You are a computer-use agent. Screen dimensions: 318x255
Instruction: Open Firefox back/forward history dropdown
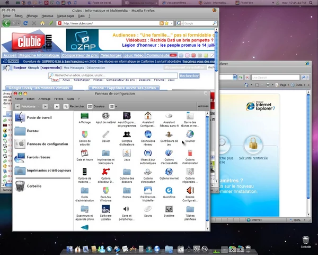19,23
